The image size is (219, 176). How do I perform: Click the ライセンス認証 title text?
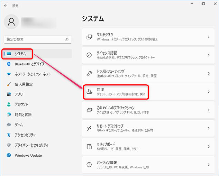tap(107, 53)
